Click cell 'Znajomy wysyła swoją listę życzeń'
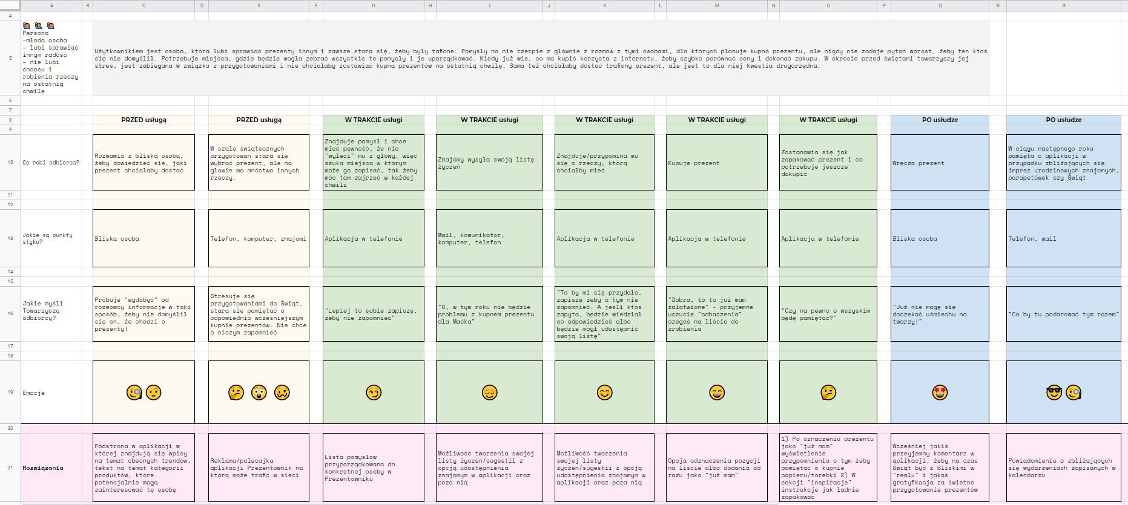The width and height of the screenshot is (1128, 505). (x=489, y=163)
